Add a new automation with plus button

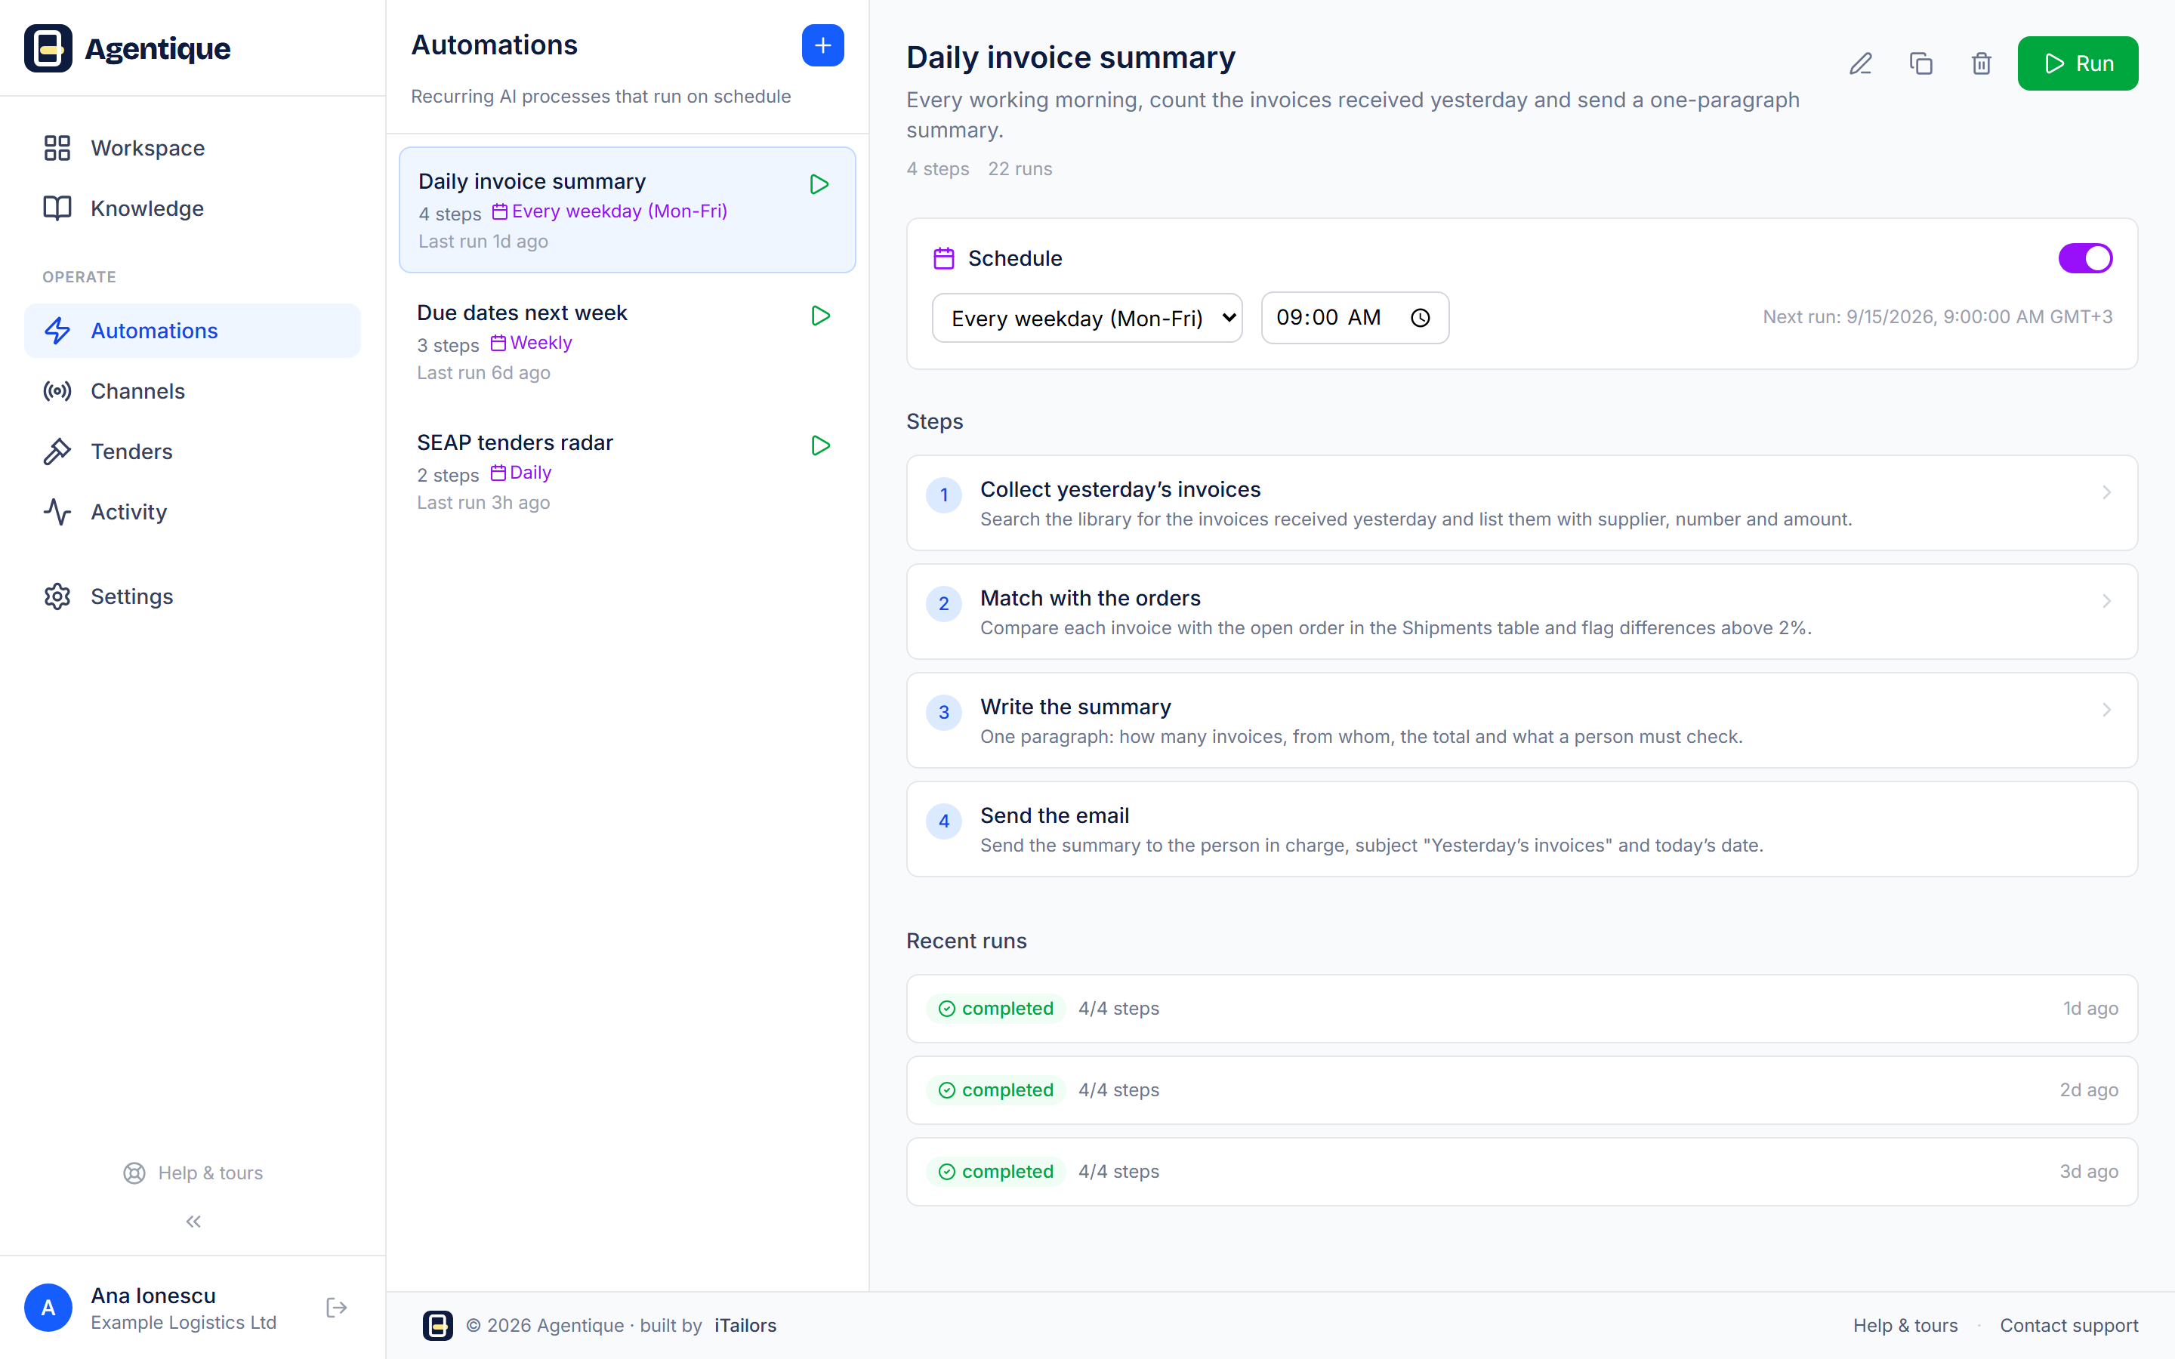click(822, 45)
